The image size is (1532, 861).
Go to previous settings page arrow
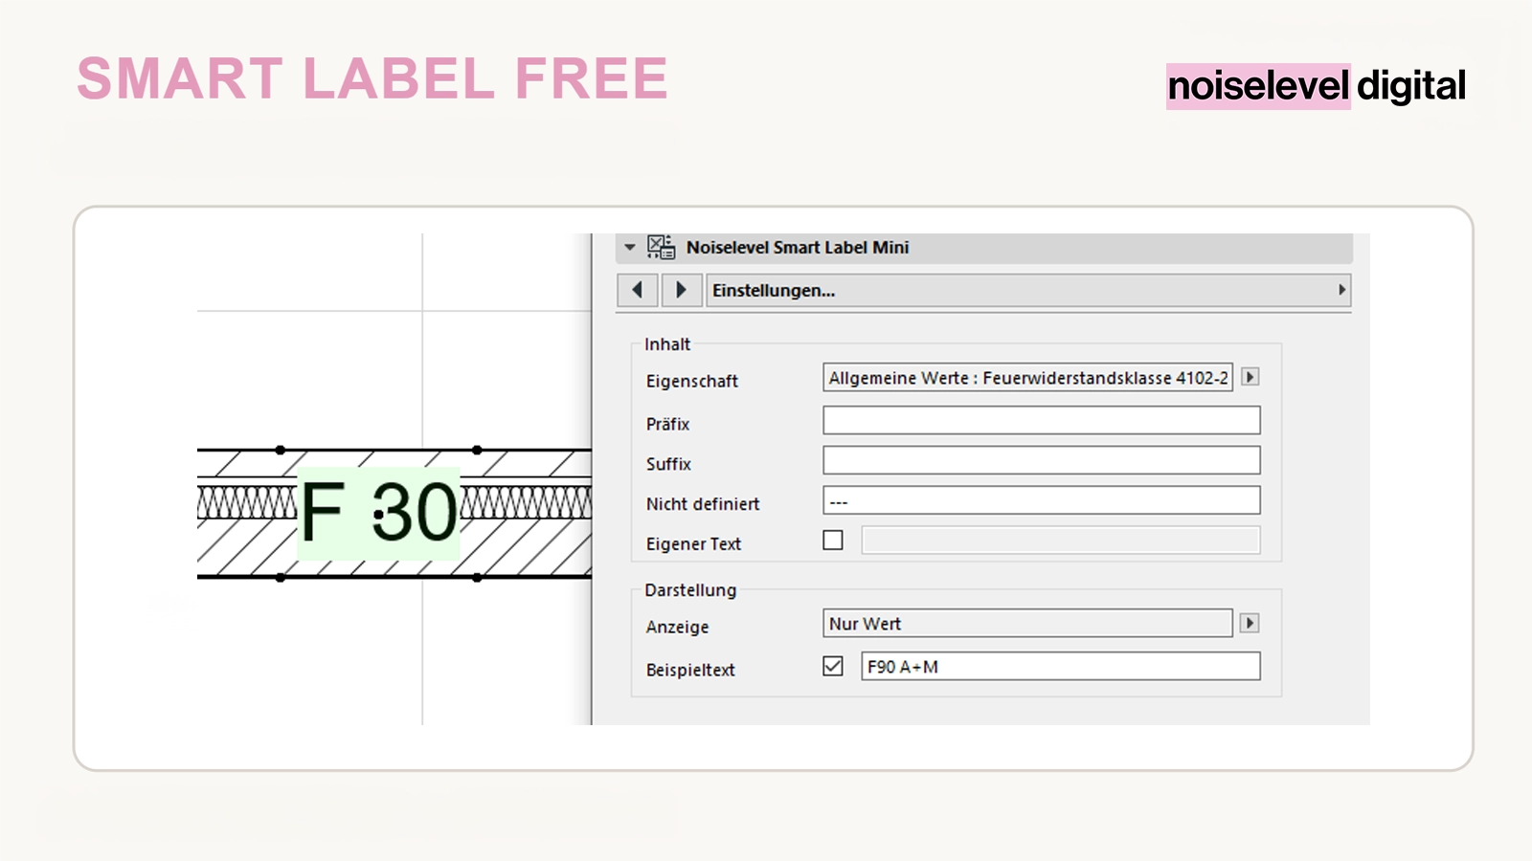click(x=637, y=290)
